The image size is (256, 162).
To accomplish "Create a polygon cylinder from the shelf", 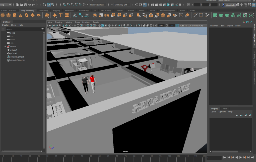I will click(x=14, y=15).
